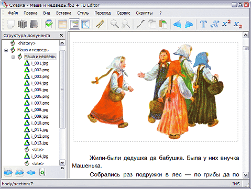Screen dimensions: 251x189
Task: Select i_009.jpg in structure tree
Action: point(40,116)
